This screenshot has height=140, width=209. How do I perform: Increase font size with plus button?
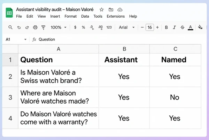[157, 27]
